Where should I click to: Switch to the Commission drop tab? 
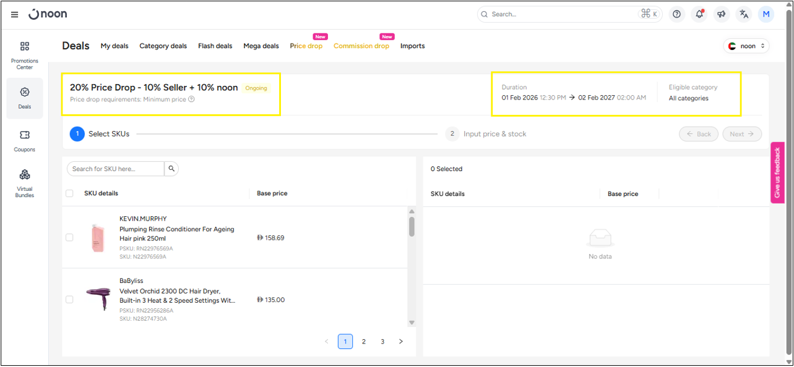tap(361, 46)
